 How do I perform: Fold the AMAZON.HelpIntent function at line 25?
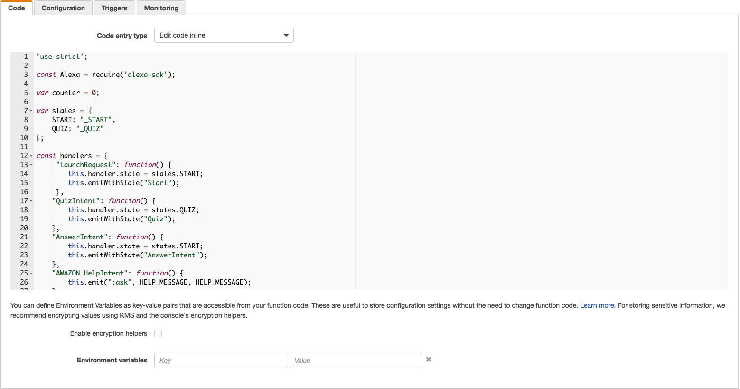31,274
